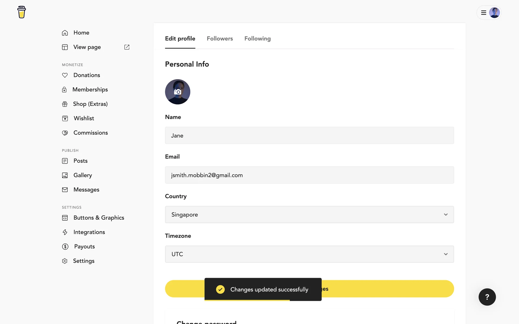Switch to the Followers tab
Image resolution: width=519 pixels, height=324 pixels.
220,39
